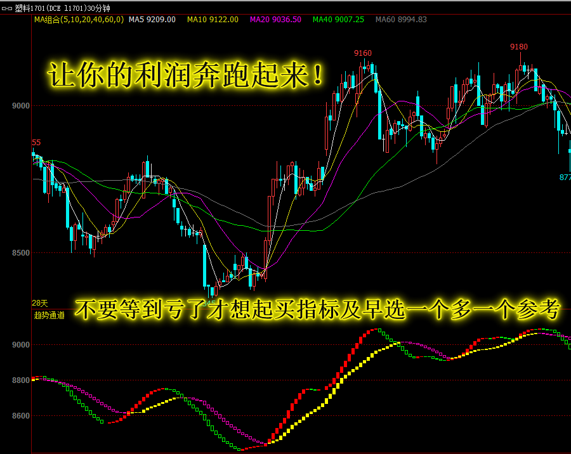Click the 8600 axis label in indicator pane
This screenshot has height=454, width=571.
[21, 416]
